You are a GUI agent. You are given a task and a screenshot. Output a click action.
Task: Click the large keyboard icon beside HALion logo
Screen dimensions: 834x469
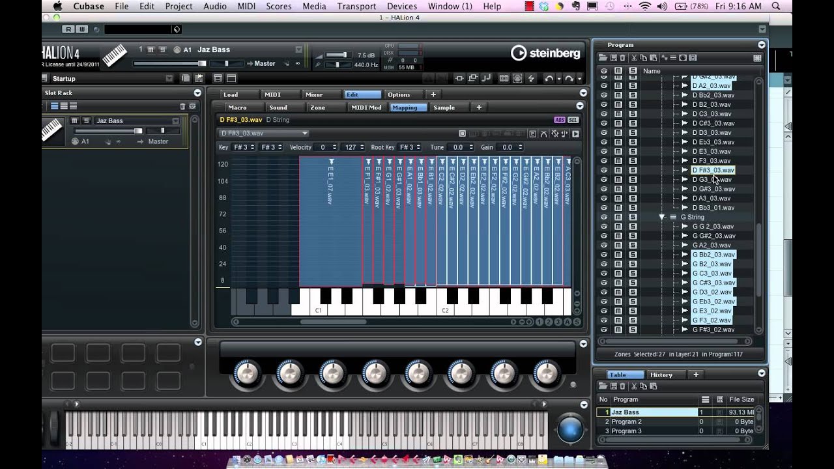point(115,55)
